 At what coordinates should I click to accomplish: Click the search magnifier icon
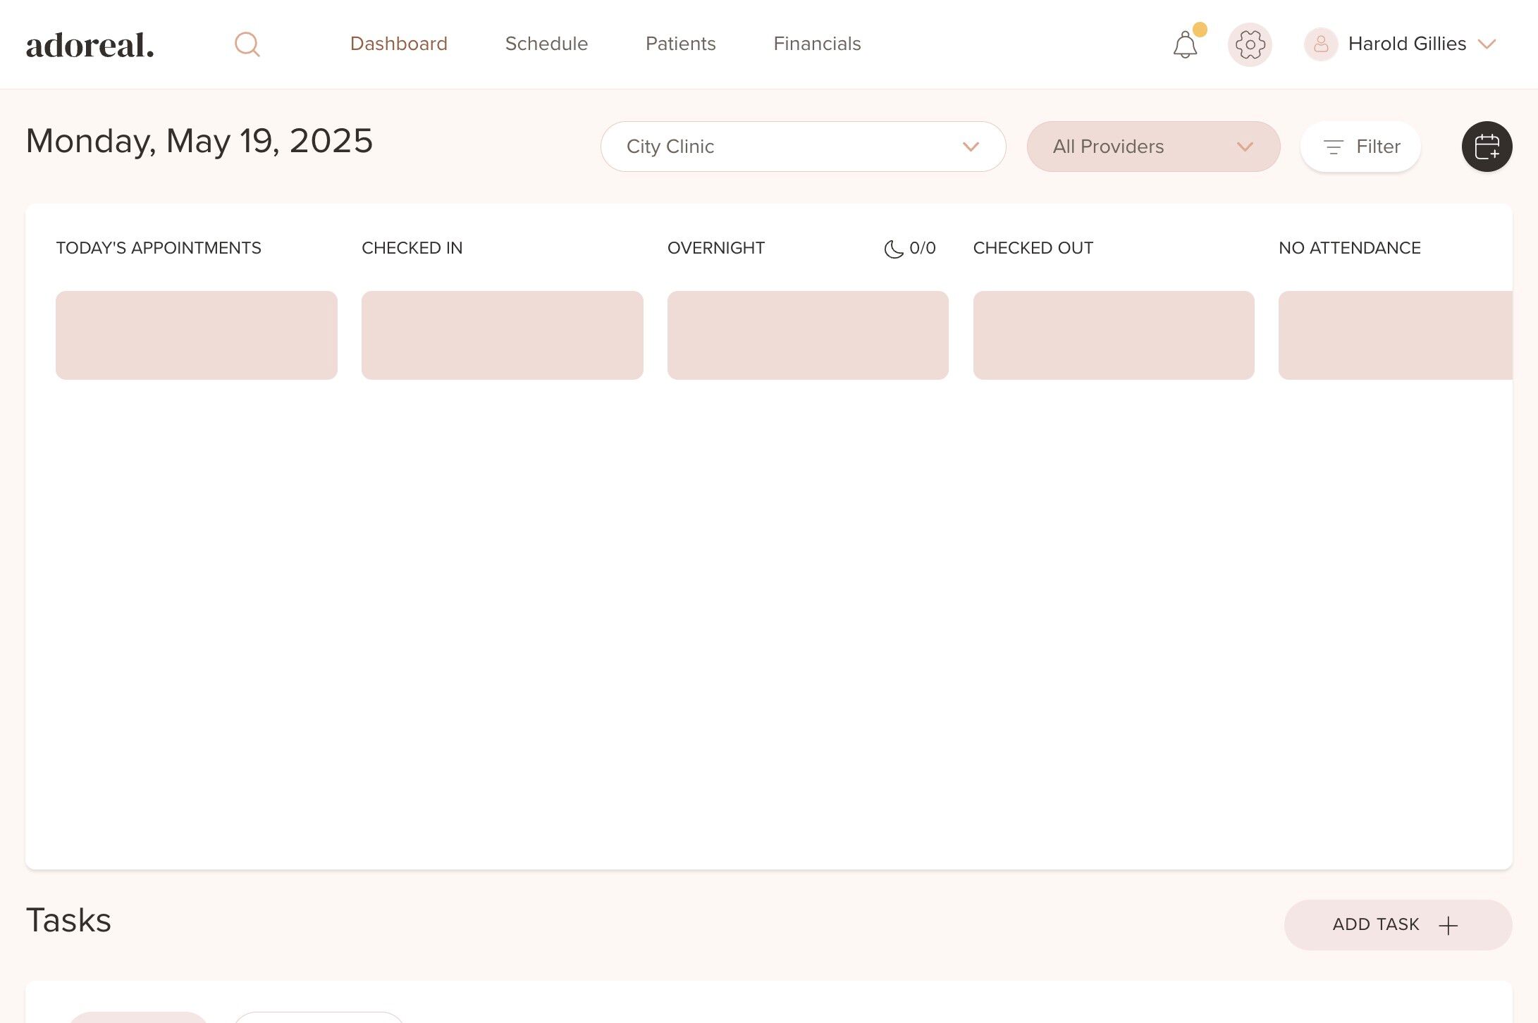point(247,44)
